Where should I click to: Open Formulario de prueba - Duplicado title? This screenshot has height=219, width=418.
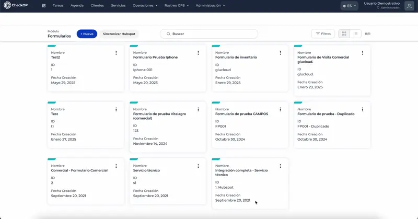tap(326, 114)
